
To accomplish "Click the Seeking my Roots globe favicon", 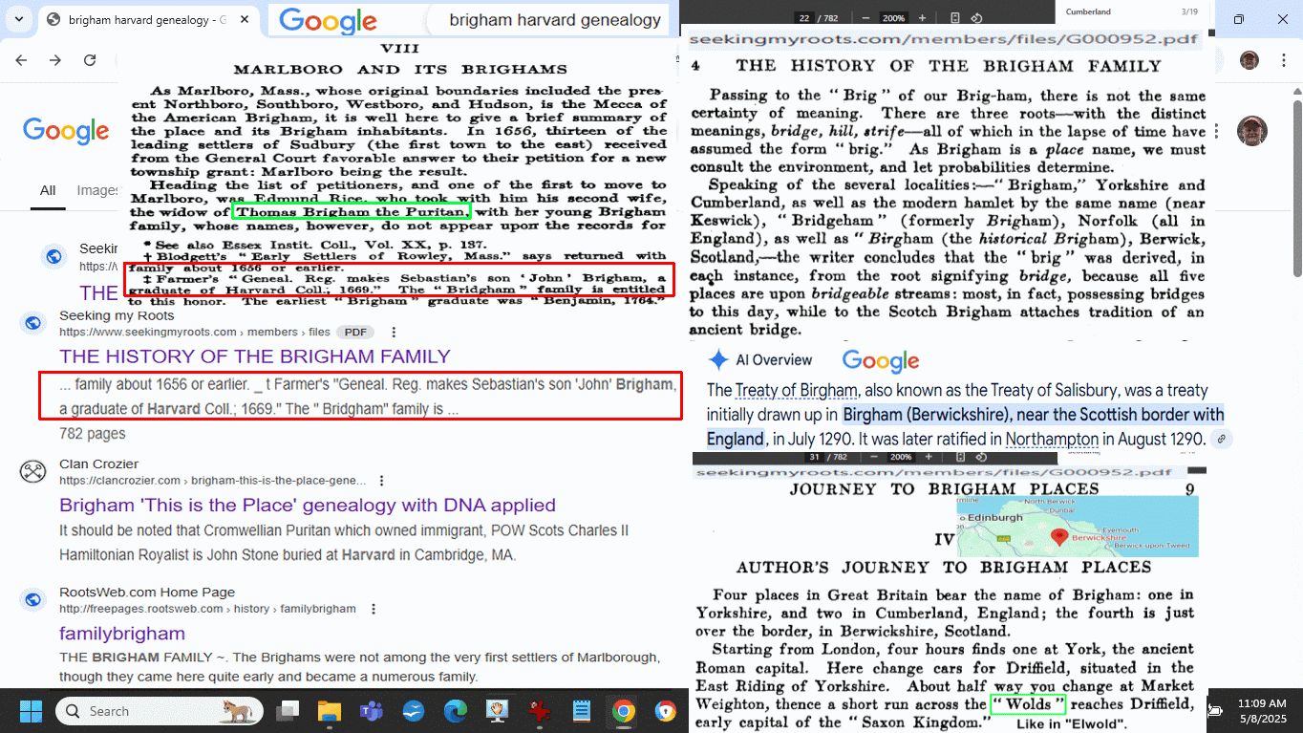I will click(x=33, y=323).
